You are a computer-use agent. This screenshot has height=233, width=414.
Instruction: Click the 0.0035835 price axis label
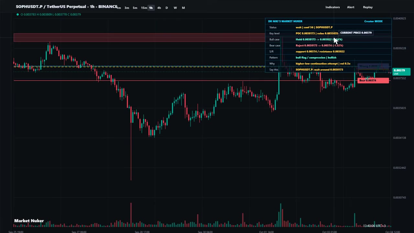point(399,108)
